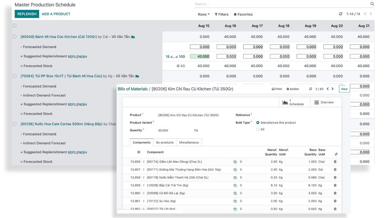Delete the Giấm Lên Men Ottogi component row

coord(335,162)
